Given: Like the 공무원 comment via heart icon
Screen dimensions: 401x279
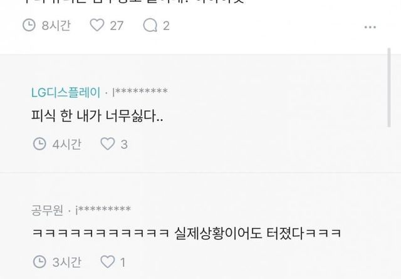Looking at the screenshot, I should tap(107, 261).
